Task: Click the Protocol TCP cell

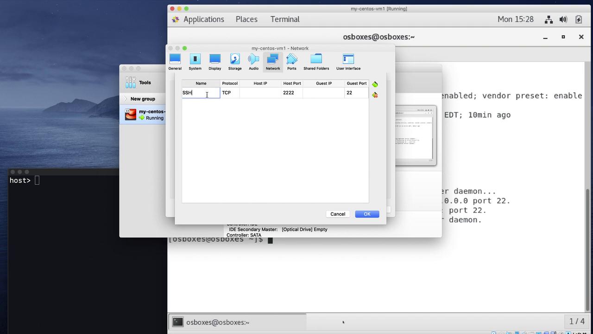Action: click(229, 93)
